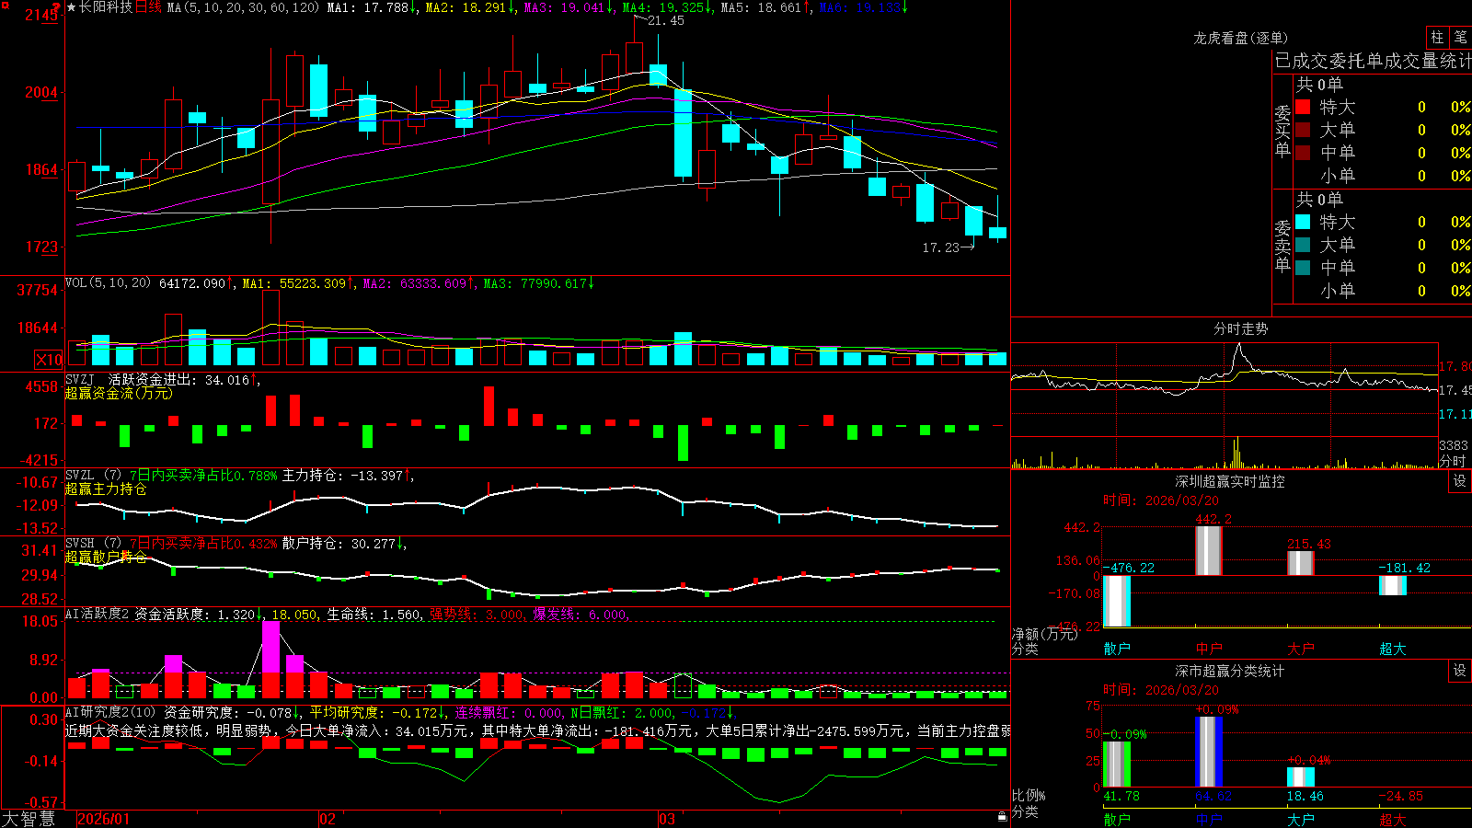Click the stock name 长阳科技
Screen dimensions: 1472x828
pos(106,7)
